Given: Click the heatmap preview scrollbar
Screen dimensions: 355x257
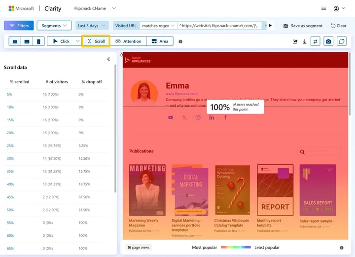Looking at the screenshot, I should click(x=350, y=84).
